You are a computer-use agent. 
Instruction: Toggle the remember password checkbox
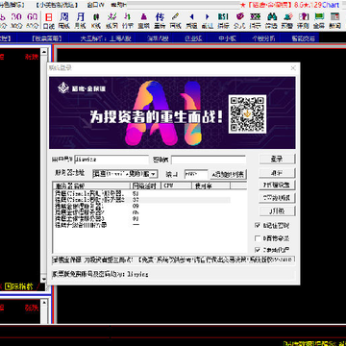[x=258, y=226]
